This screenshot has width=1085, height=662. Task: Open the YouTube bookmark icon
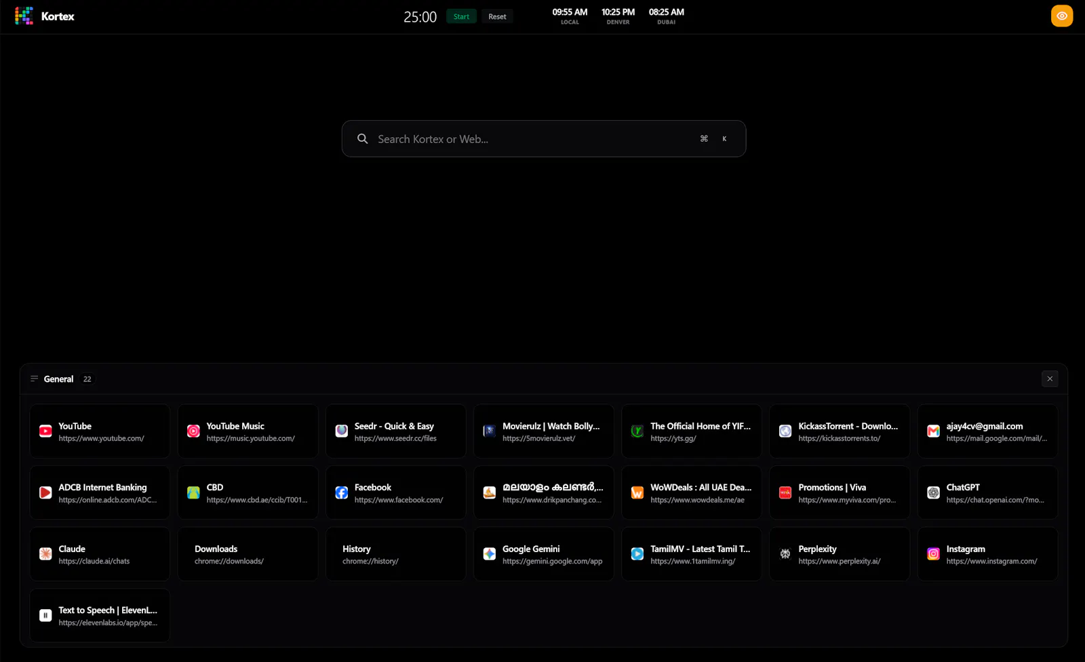click(x=45, y=431)
